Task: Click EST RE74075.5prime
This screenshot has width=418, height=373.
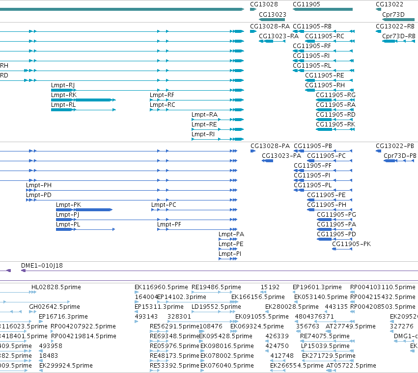Action: (325, 337)
